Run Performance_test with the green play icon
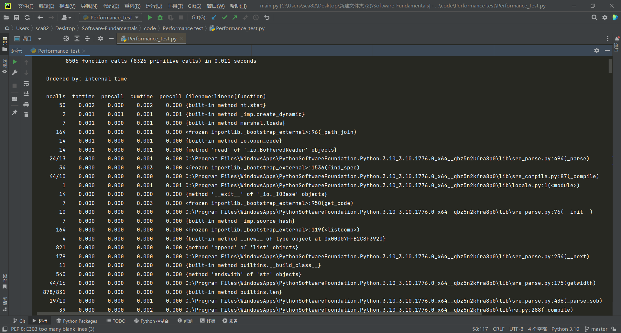 click(150, 17)
